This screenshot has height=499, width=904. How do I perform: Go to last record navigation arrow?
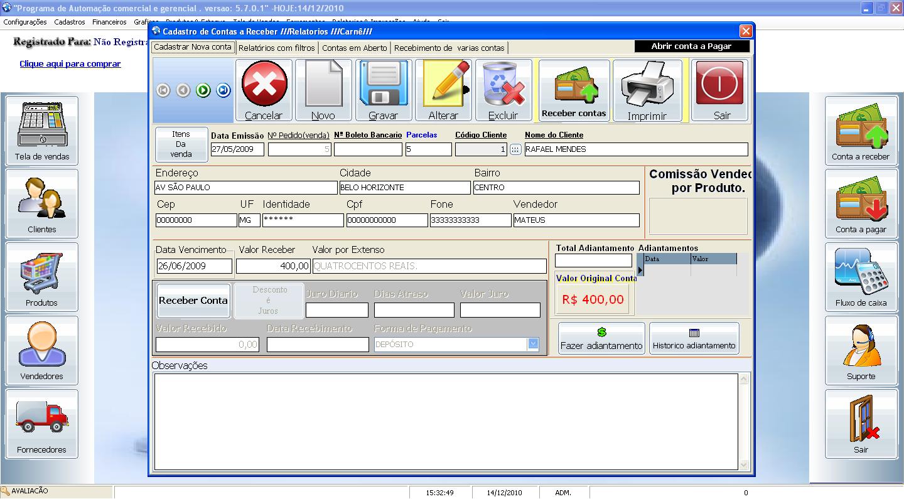[x=223, y=90]
